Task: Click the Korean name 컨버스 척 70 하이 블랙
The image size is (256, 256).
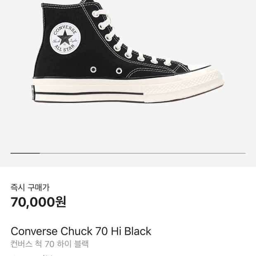Action: (x=50, y=244)
